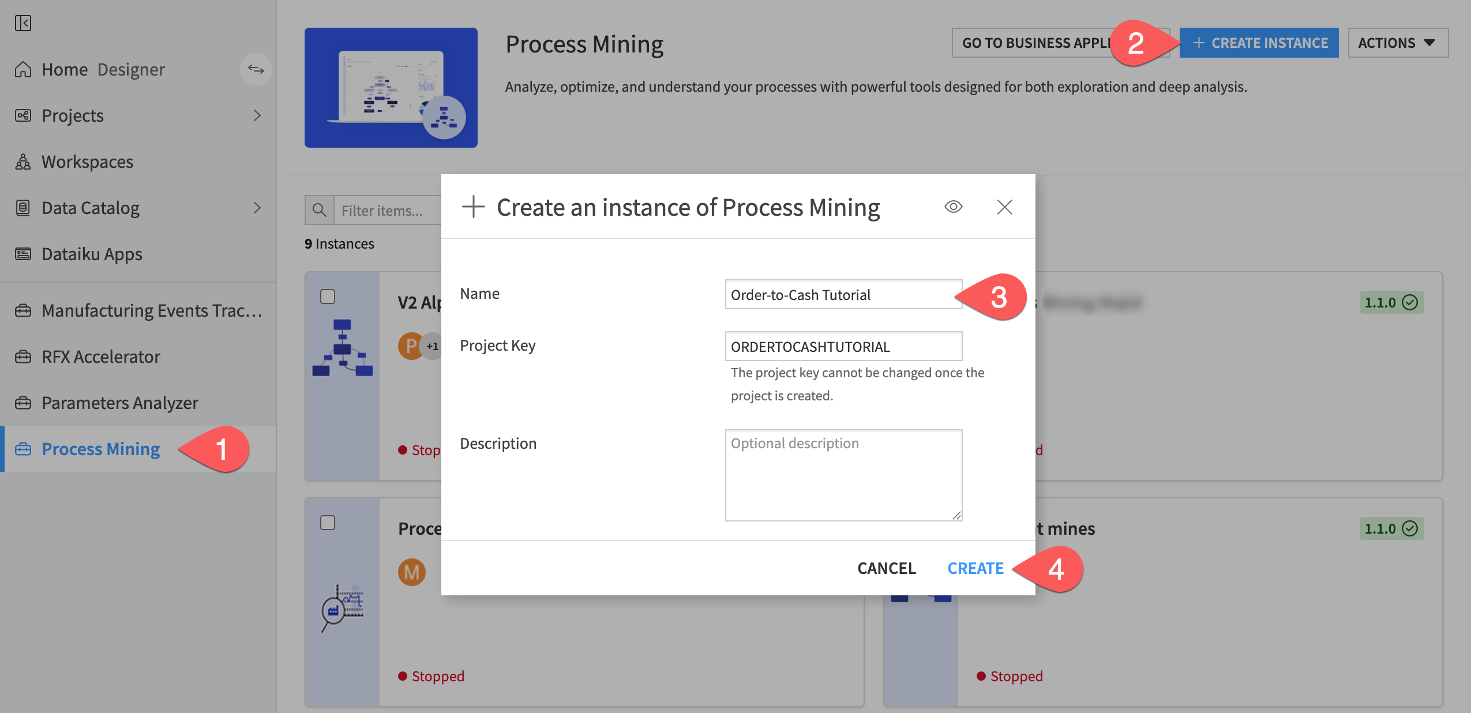Viewport: 1471px width, 713px height.
Task: Toggle the dialog eye preview icon
Action: click(x=954, y=207)
